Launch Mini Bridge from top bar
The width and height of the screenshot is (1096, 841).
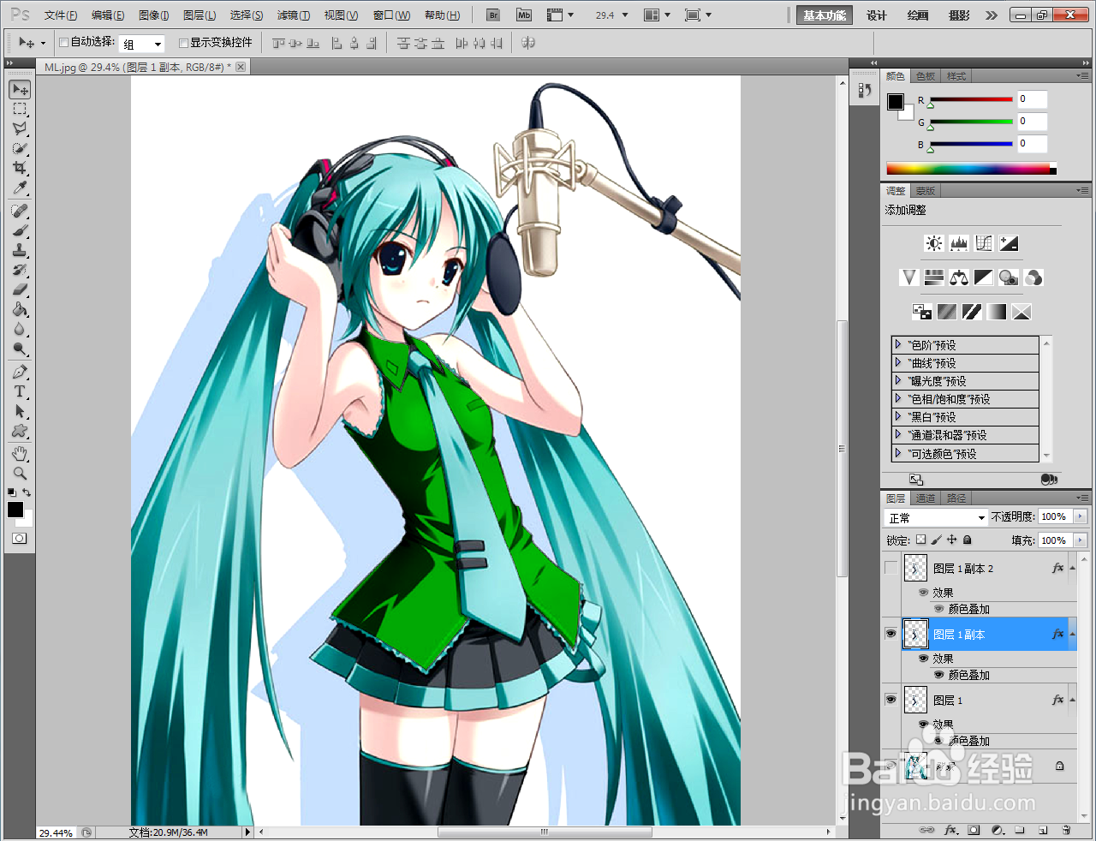pos(524,15)
